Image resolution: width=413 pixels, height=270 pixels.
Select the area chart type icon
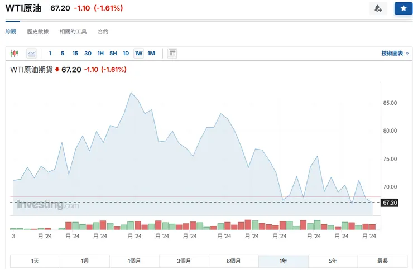(31, 54)
